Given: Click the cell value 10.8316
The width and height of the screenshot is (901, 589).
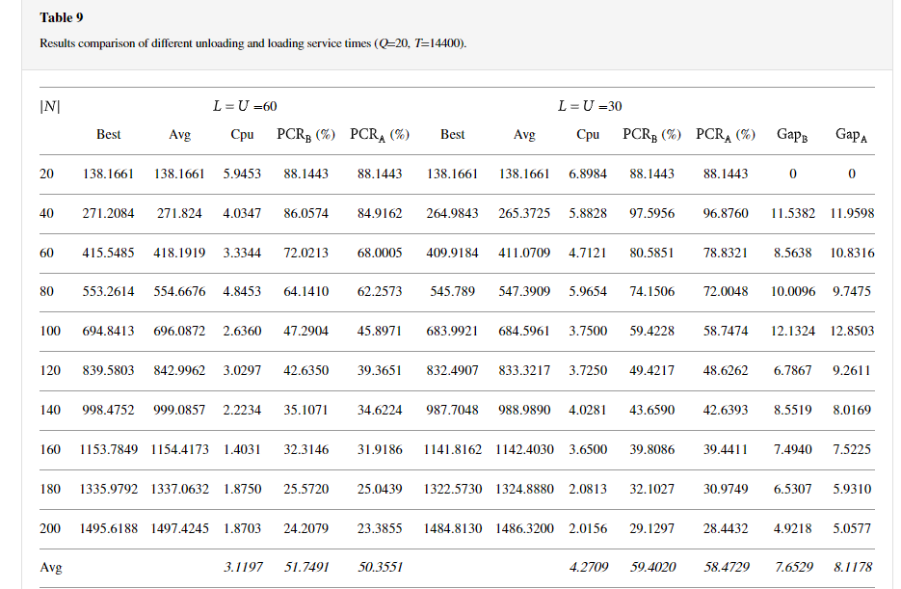Looking at the screenshot, I should pyautogui.click(x=852, y=253).
